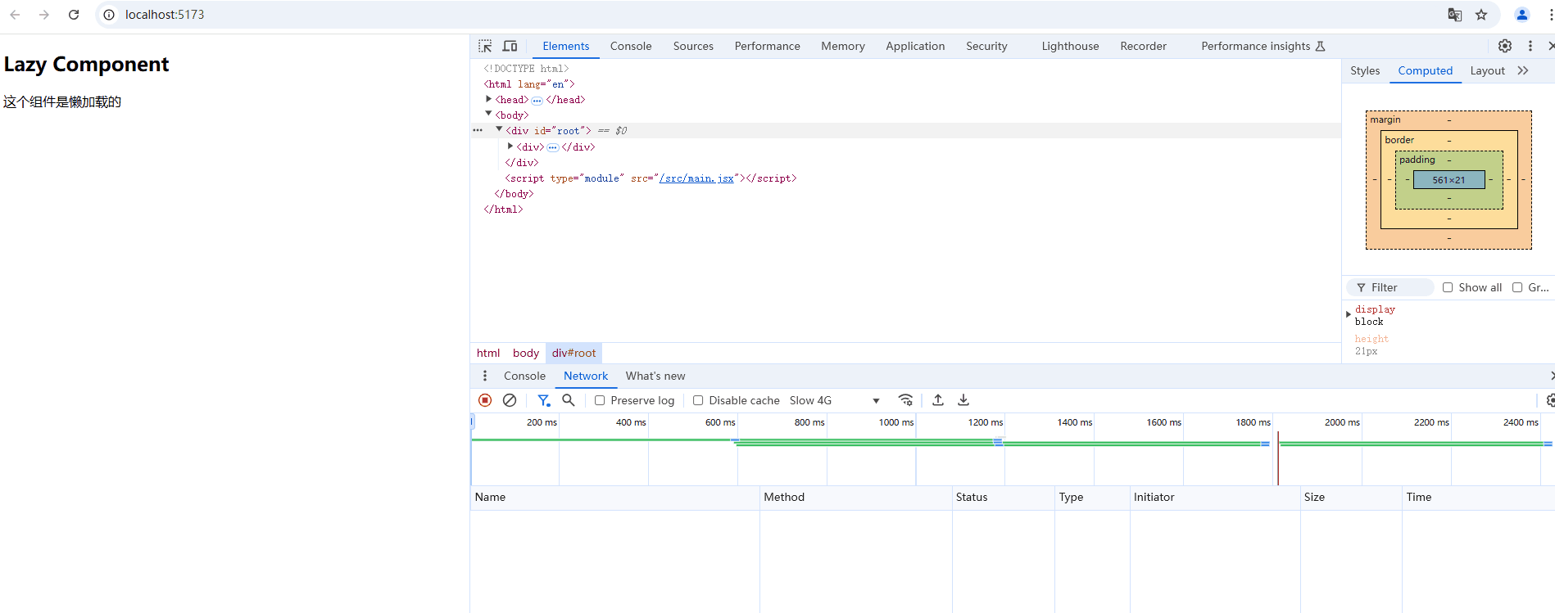
Task: Click the 561×21 content box in box model
Action: click(x=1448, y=180)
